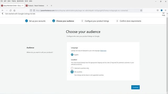Open the Read more link
The height and width of the screenshot is (94, 168).
point(103,51)
